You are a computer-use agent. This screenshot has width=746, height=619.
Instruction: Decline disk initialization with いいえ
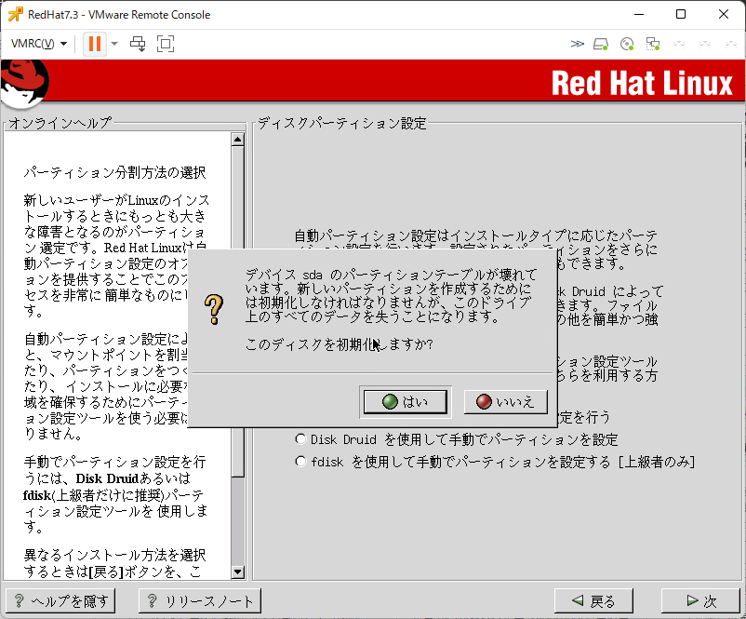point(505,402)
